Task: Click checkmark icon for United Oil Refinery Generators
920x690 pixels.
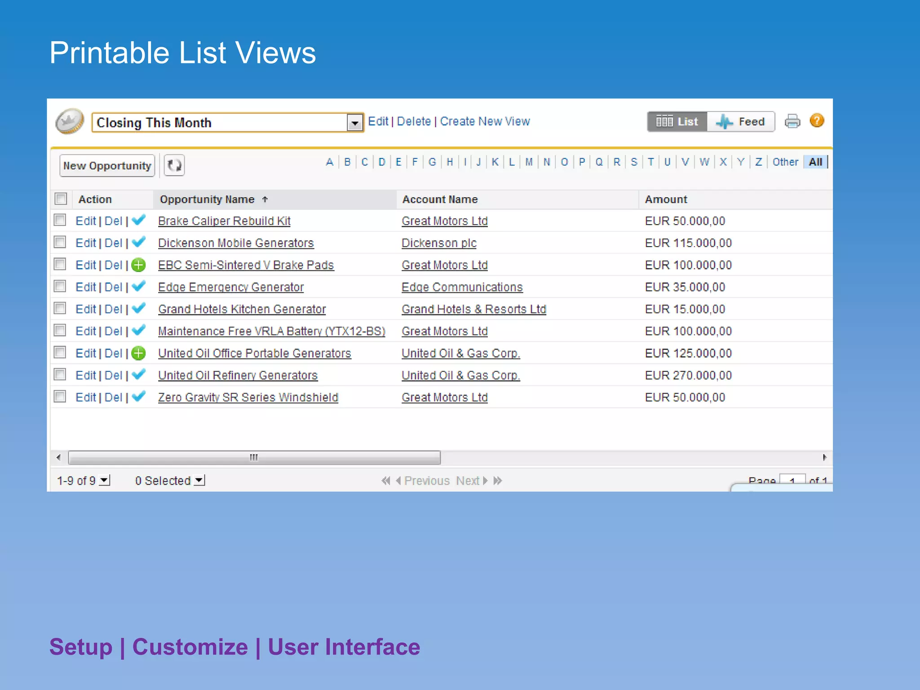Action: [x=139, y=374]
